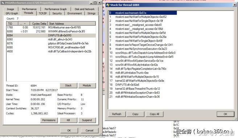Viewport: 238px width, 138px height.
Task: Select thread 6076 gdiplus.dll row
Action: pyautogui.click(x=51, y=43)
